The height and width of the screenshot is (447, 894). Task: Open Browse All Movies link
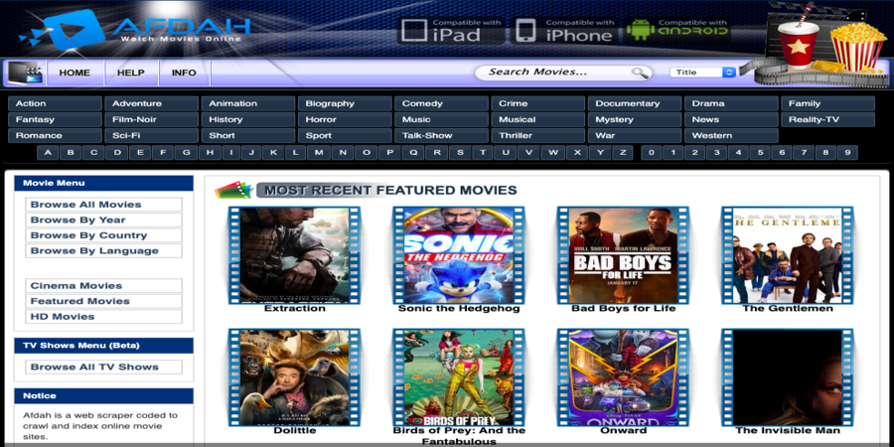(103, 205)
